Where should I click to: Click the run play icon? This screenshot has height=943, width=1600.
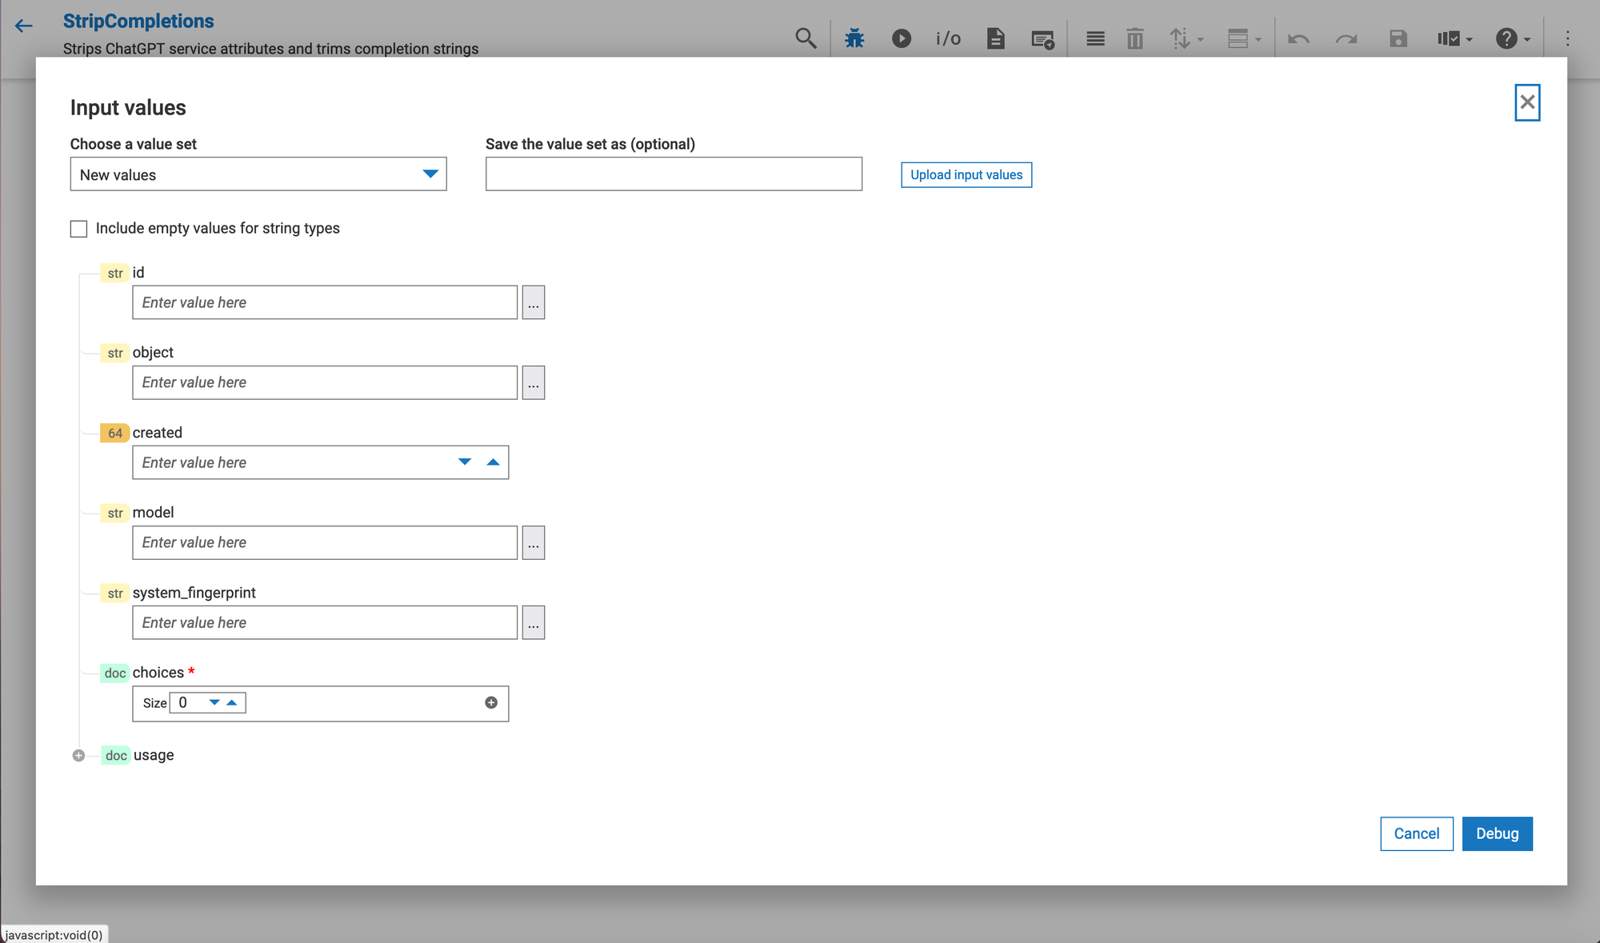902,38
